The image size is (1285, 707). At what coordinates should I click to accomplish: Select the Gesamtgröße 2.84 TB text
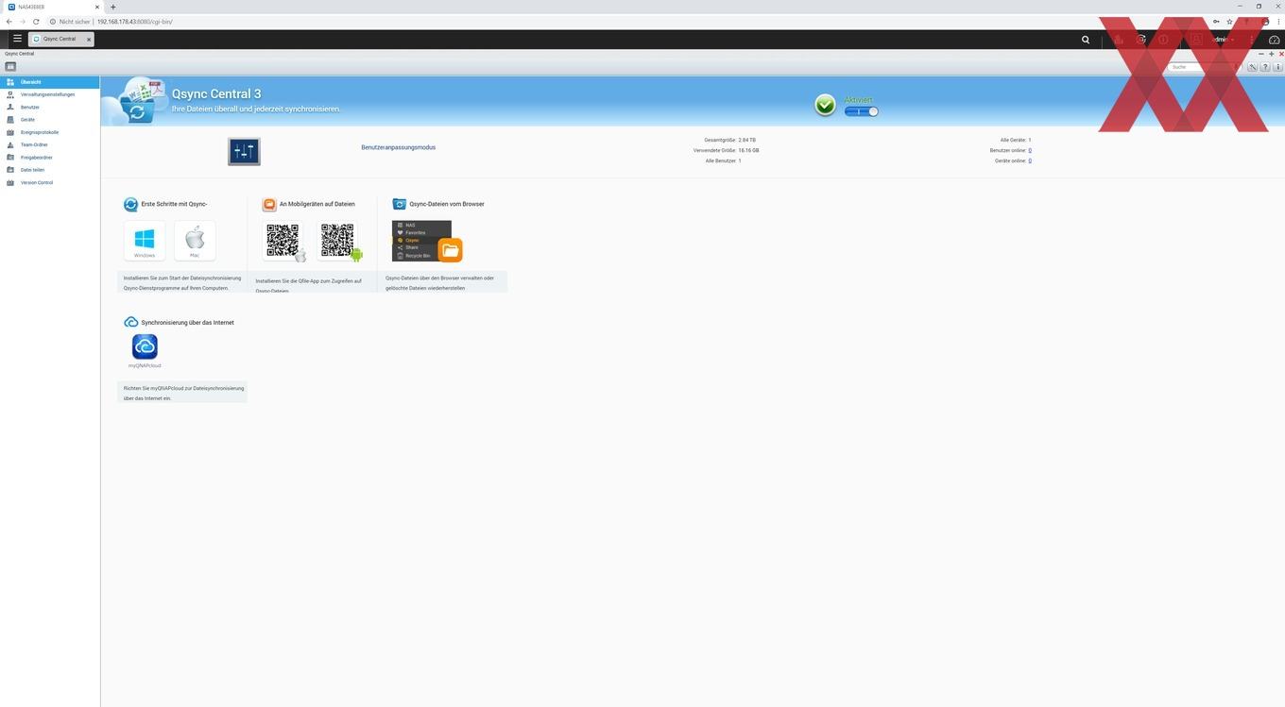[x=730, y=140]
